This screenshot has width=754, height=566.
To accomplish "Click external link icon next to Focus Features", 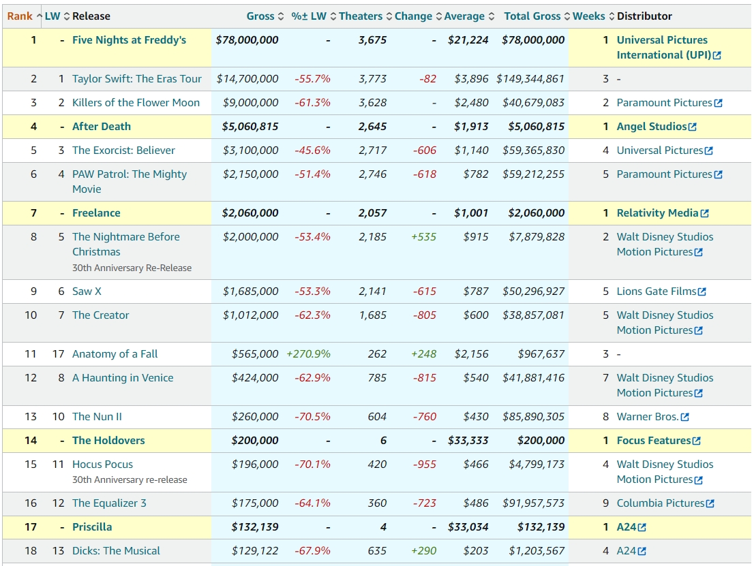I will [696, 441].
